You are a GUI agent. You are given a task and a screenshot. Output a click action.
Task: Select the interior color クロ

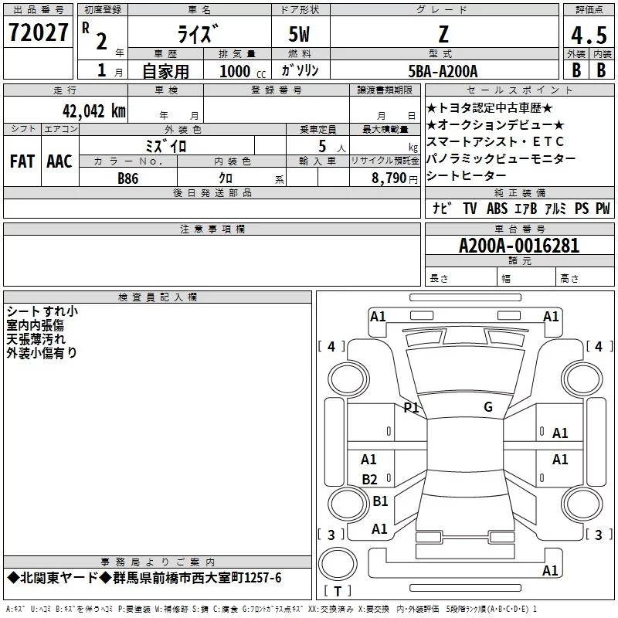[226, 178]
